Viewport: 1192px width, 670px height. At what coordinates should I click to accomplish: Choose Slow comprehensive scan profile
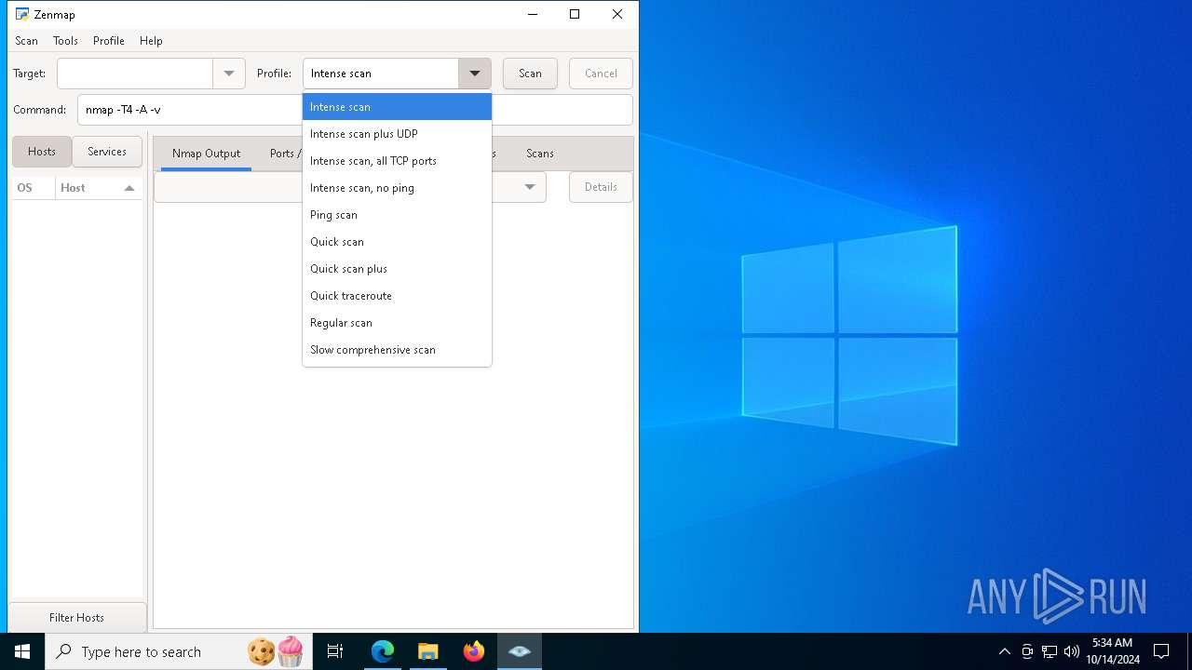(397, 350)
